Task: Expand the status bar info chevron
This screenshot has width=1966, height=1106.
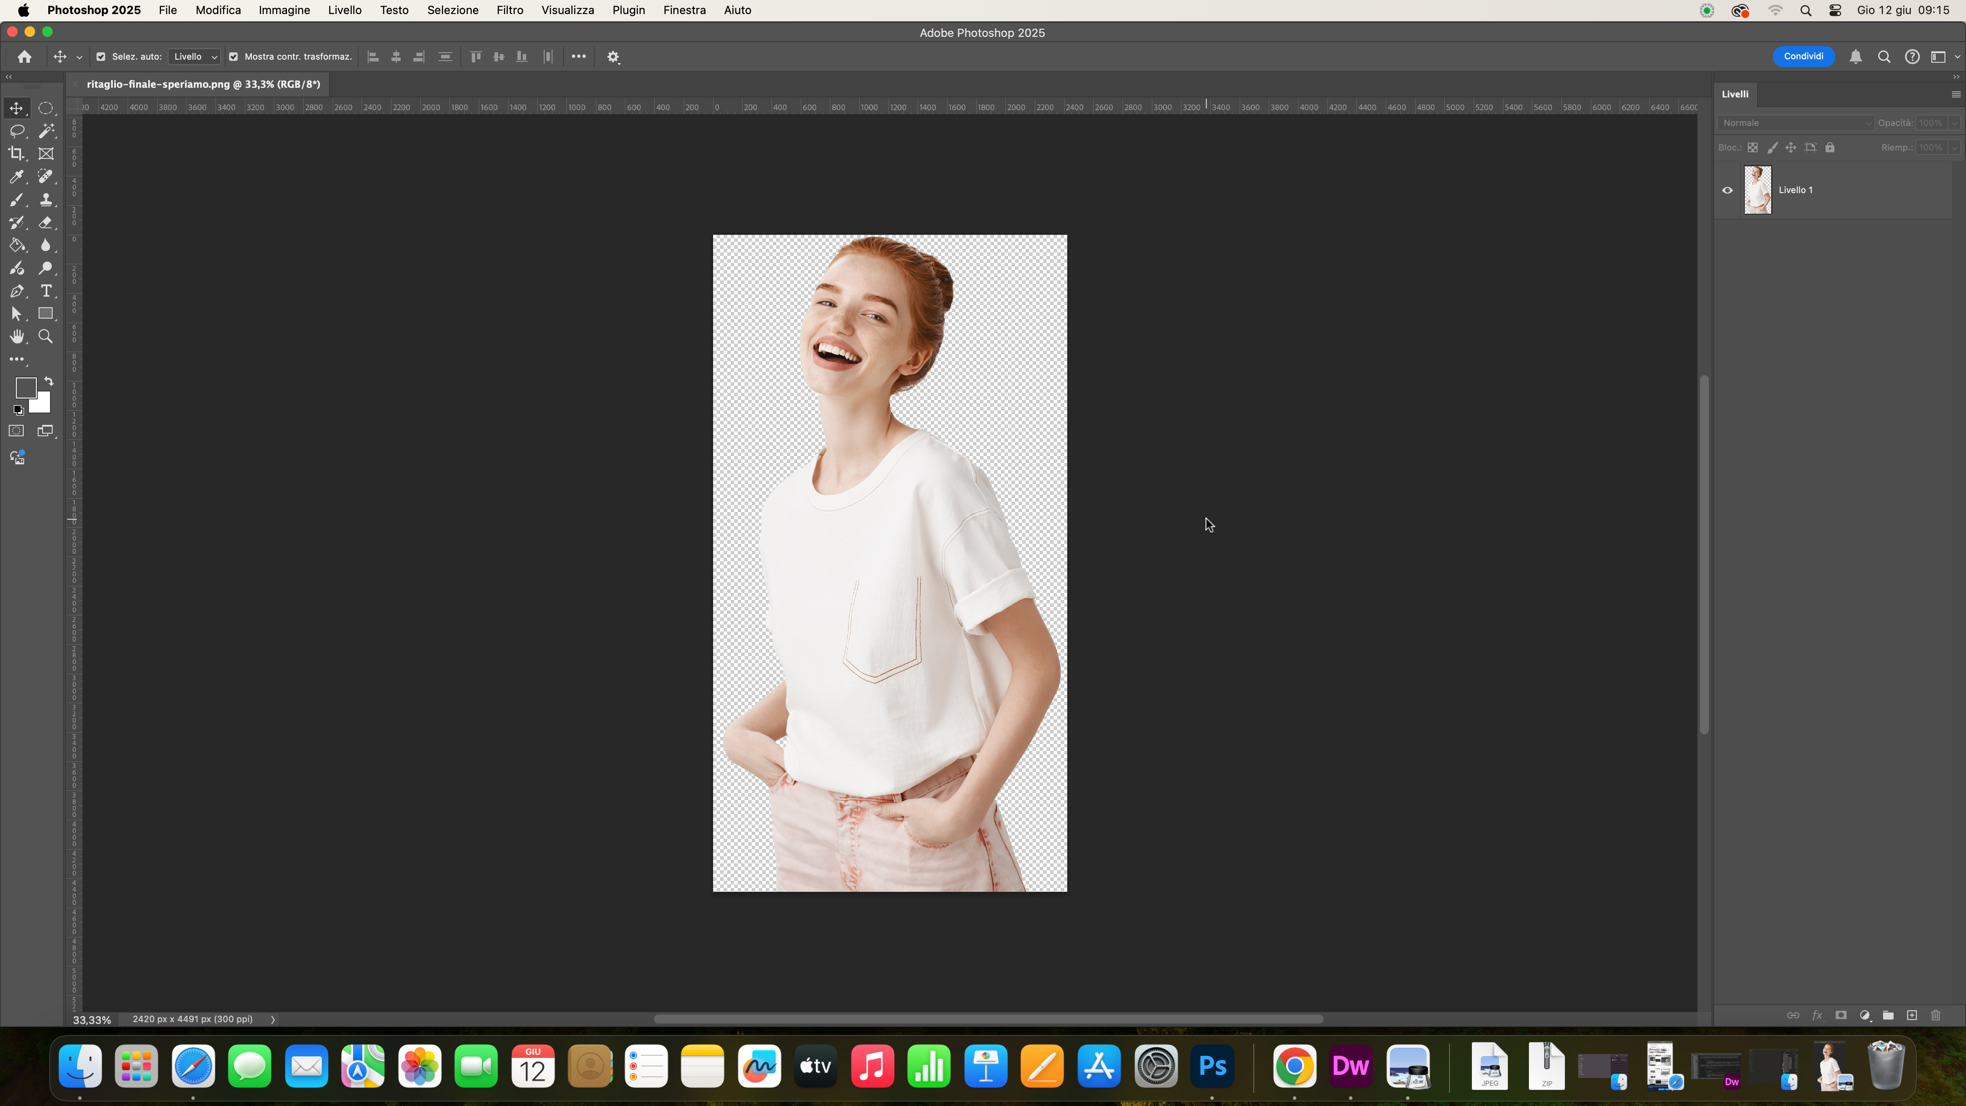Action: [x=273, y=1020]
